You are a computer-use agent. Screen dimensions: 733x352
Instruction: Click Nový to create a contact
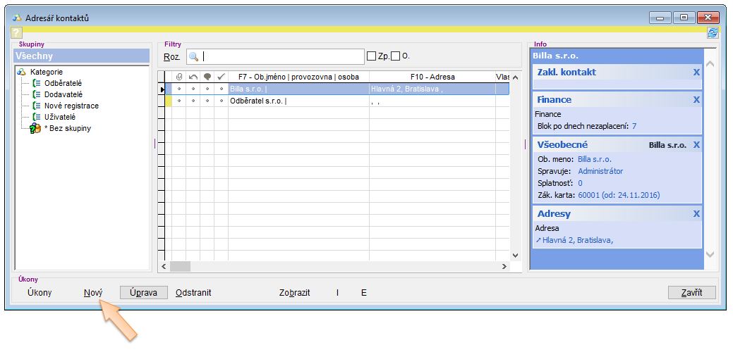click(x=93, y=293)
